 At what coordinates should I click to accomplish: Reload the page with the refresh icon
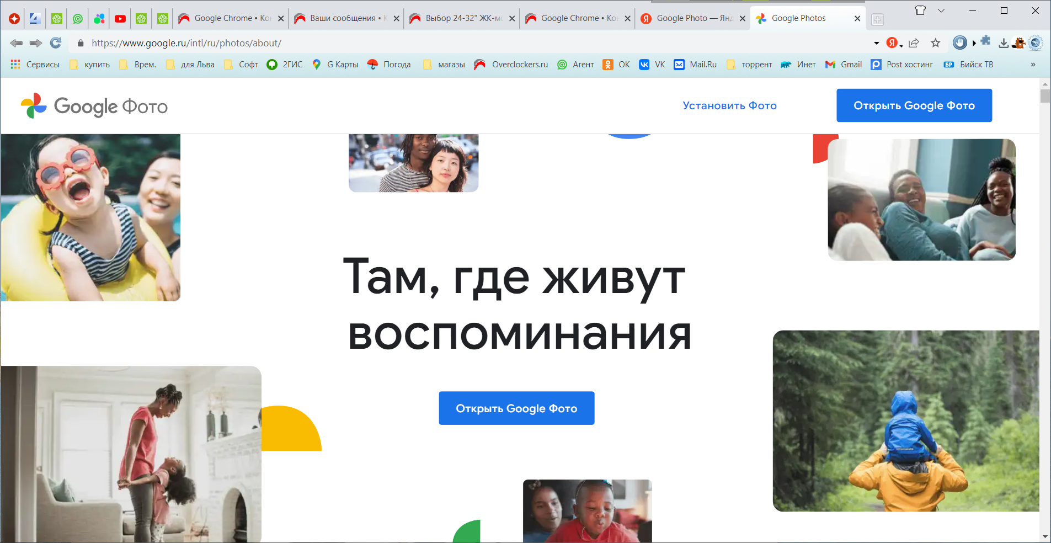(x=56, y=43)
